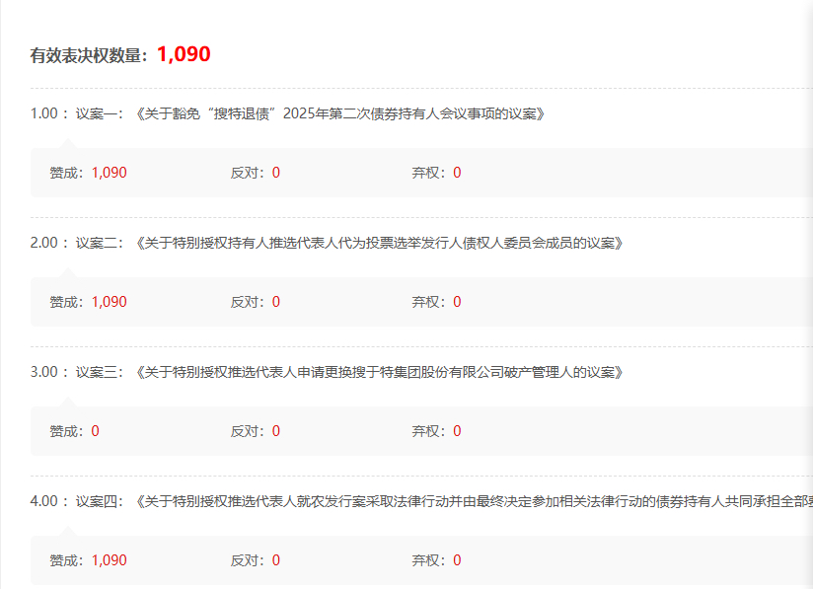This screenshot has width=813, height=589.
Task: Click the 弃权 count under 议案四
Action: click(x=457, y=560)
